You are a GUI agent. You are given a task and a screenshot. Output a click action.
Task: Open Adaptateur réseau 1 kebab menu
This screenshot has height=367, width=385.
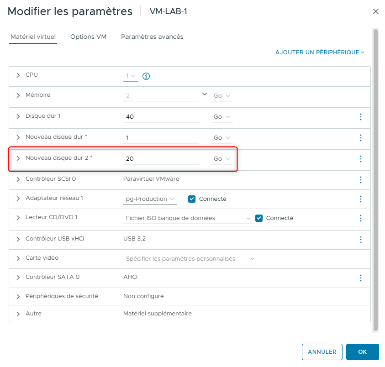point(360,199)
